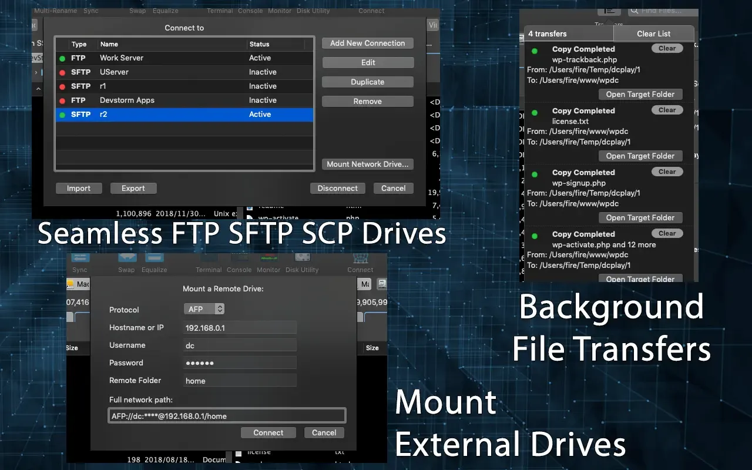Clear the wp-trackback.php transfer entry

tap(667, 49)
